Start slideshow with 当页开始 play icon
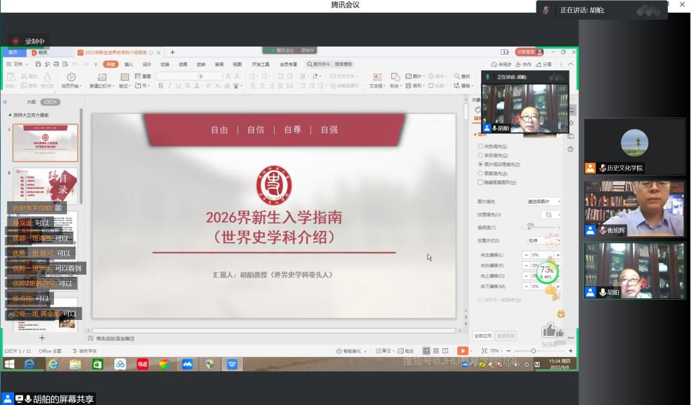 pyautogui.click(x=70, y=78)
